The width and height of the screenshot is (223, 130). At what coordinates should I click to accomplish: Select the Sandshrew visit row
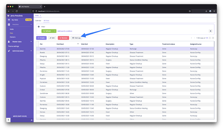(125, 93)
